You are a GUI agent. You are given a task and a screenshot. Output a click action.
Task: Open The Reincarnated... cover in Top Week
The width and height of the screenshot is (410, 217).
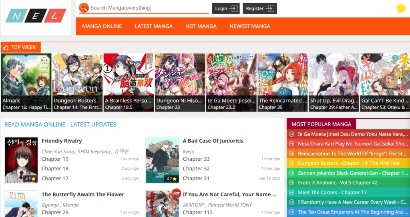pos(282,82)
